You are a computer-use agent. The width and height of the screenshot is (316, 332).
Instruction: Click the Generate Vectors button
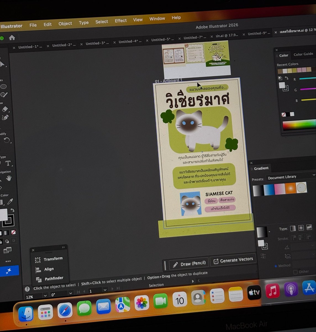pos(233,260)
